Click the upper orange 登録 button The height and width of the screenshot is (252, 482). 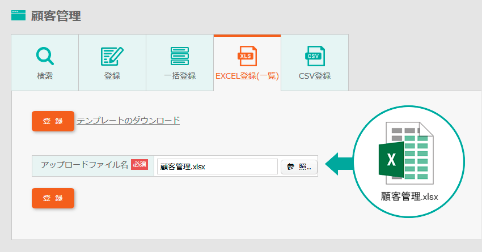coord(53,121)
